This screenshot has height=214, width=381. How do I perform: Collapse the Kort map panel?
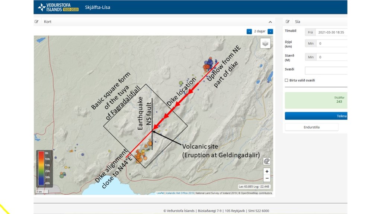(x=270, y=22)
